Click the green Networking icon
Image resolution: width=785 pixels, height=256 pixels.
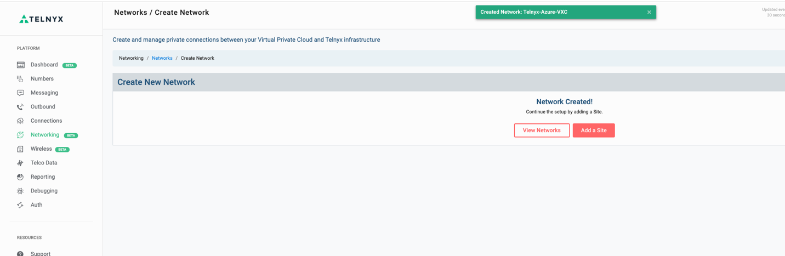20,135
